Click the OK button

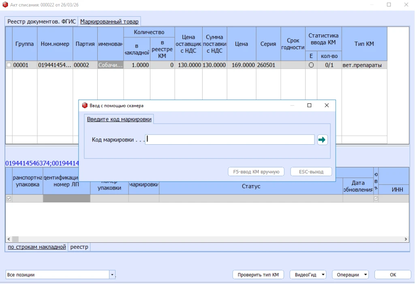pos(393,275)
